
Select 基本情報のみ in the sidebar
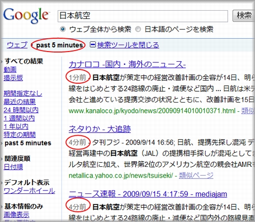coord(23,206)
